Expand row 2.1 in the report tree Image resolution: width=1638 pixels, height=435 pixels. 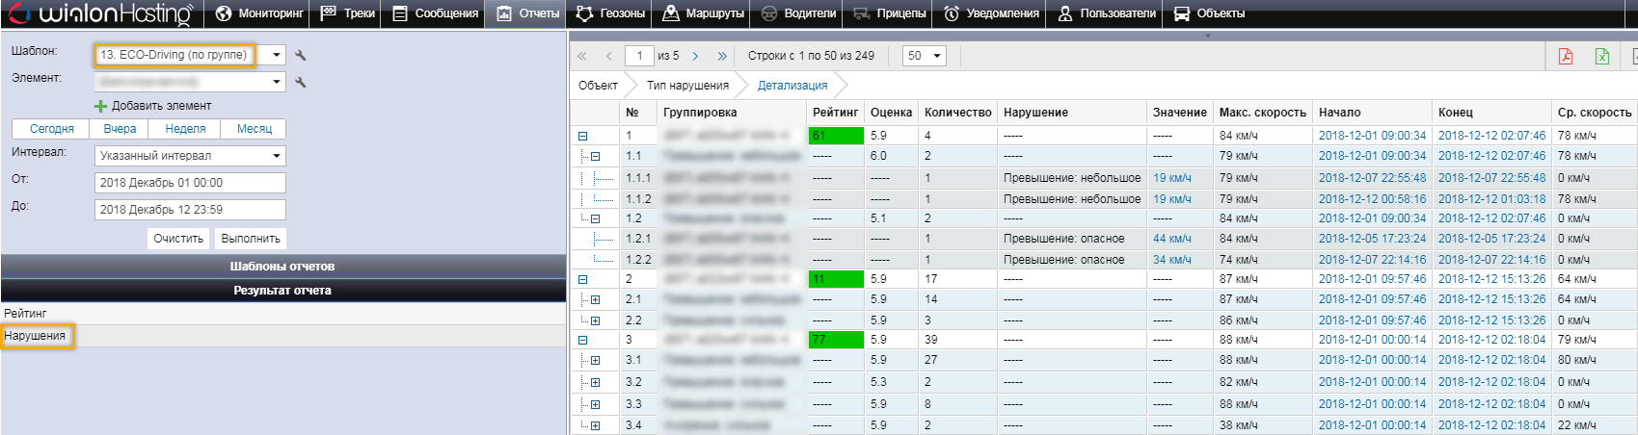coord(595,300)
